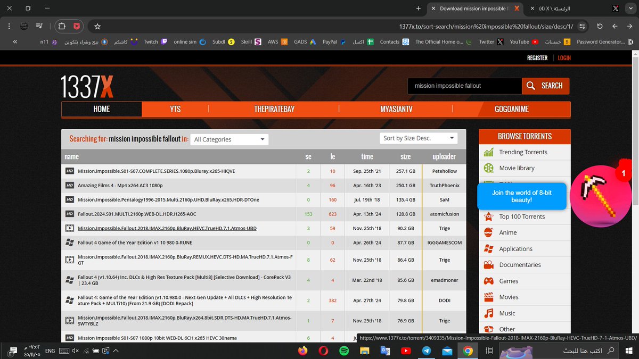Open the GOGOANIME navigation tab
This screenshot has height=359, width=639.
(x=512, y=109)
